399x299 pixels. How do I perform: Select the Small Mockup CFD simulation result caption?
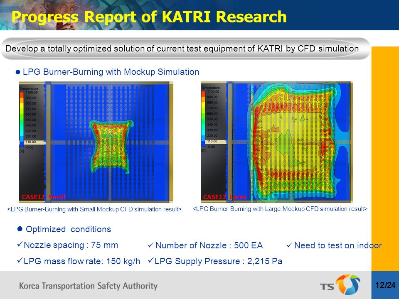pyautogui.click(x=94, y=209)
